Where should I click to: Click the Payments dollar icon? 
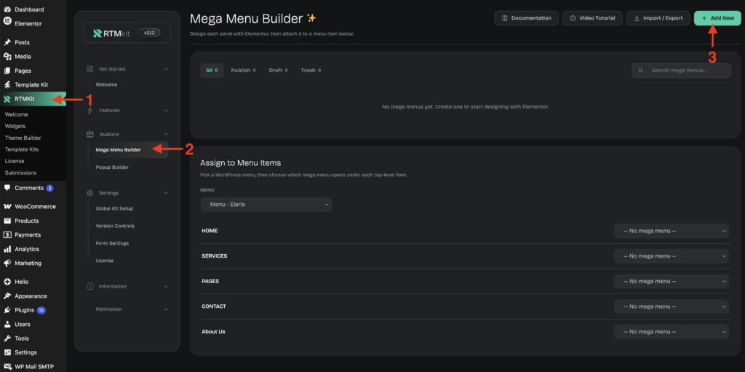pos(7,234)
